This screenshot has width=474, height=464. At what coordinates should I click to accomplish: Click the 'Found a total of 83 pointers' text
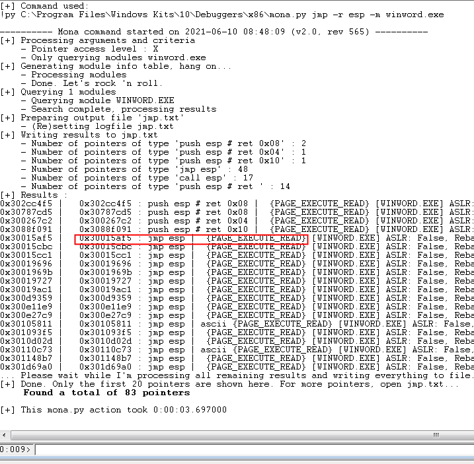click(x=106, y=393)
